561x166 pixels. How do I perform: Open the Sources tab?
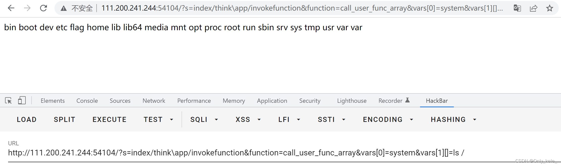[120, 101]
